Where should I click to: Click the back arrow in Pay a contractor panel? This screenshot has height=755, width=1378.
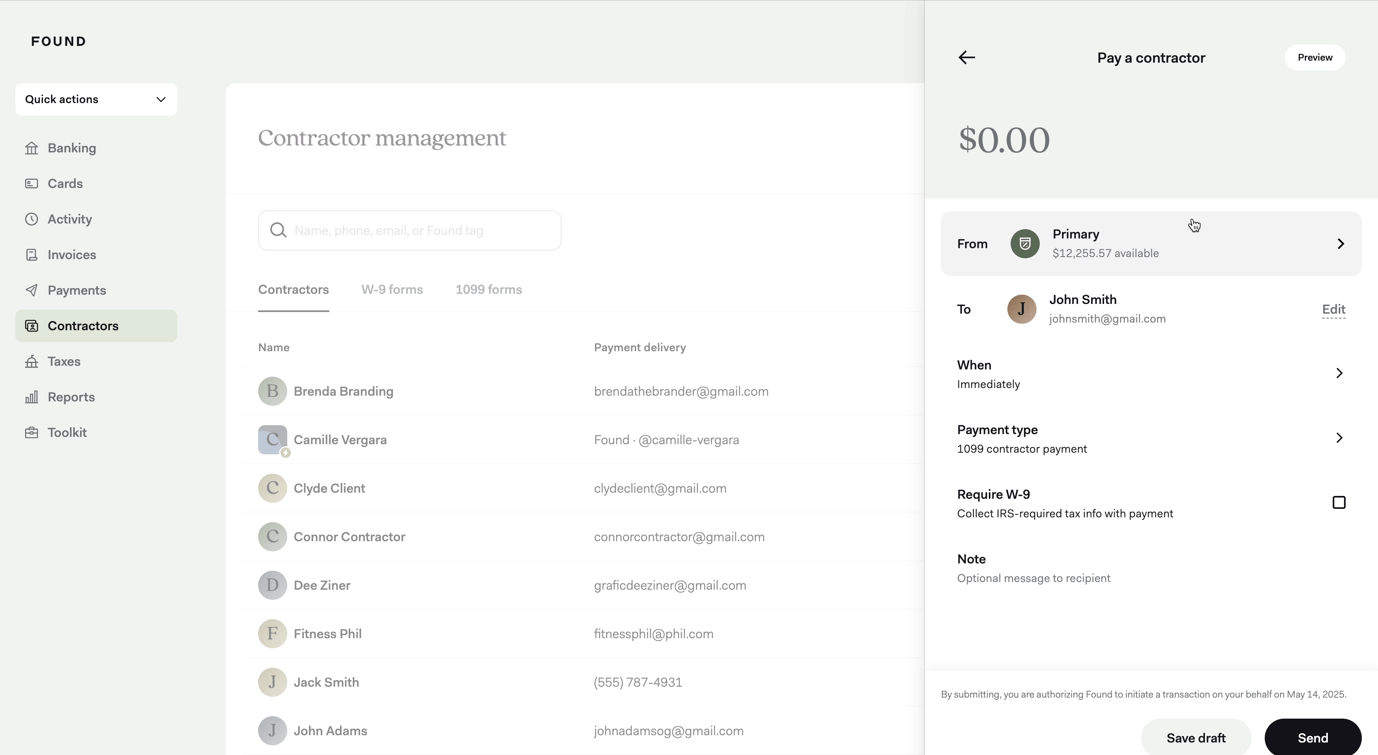[x=967, y=57]
